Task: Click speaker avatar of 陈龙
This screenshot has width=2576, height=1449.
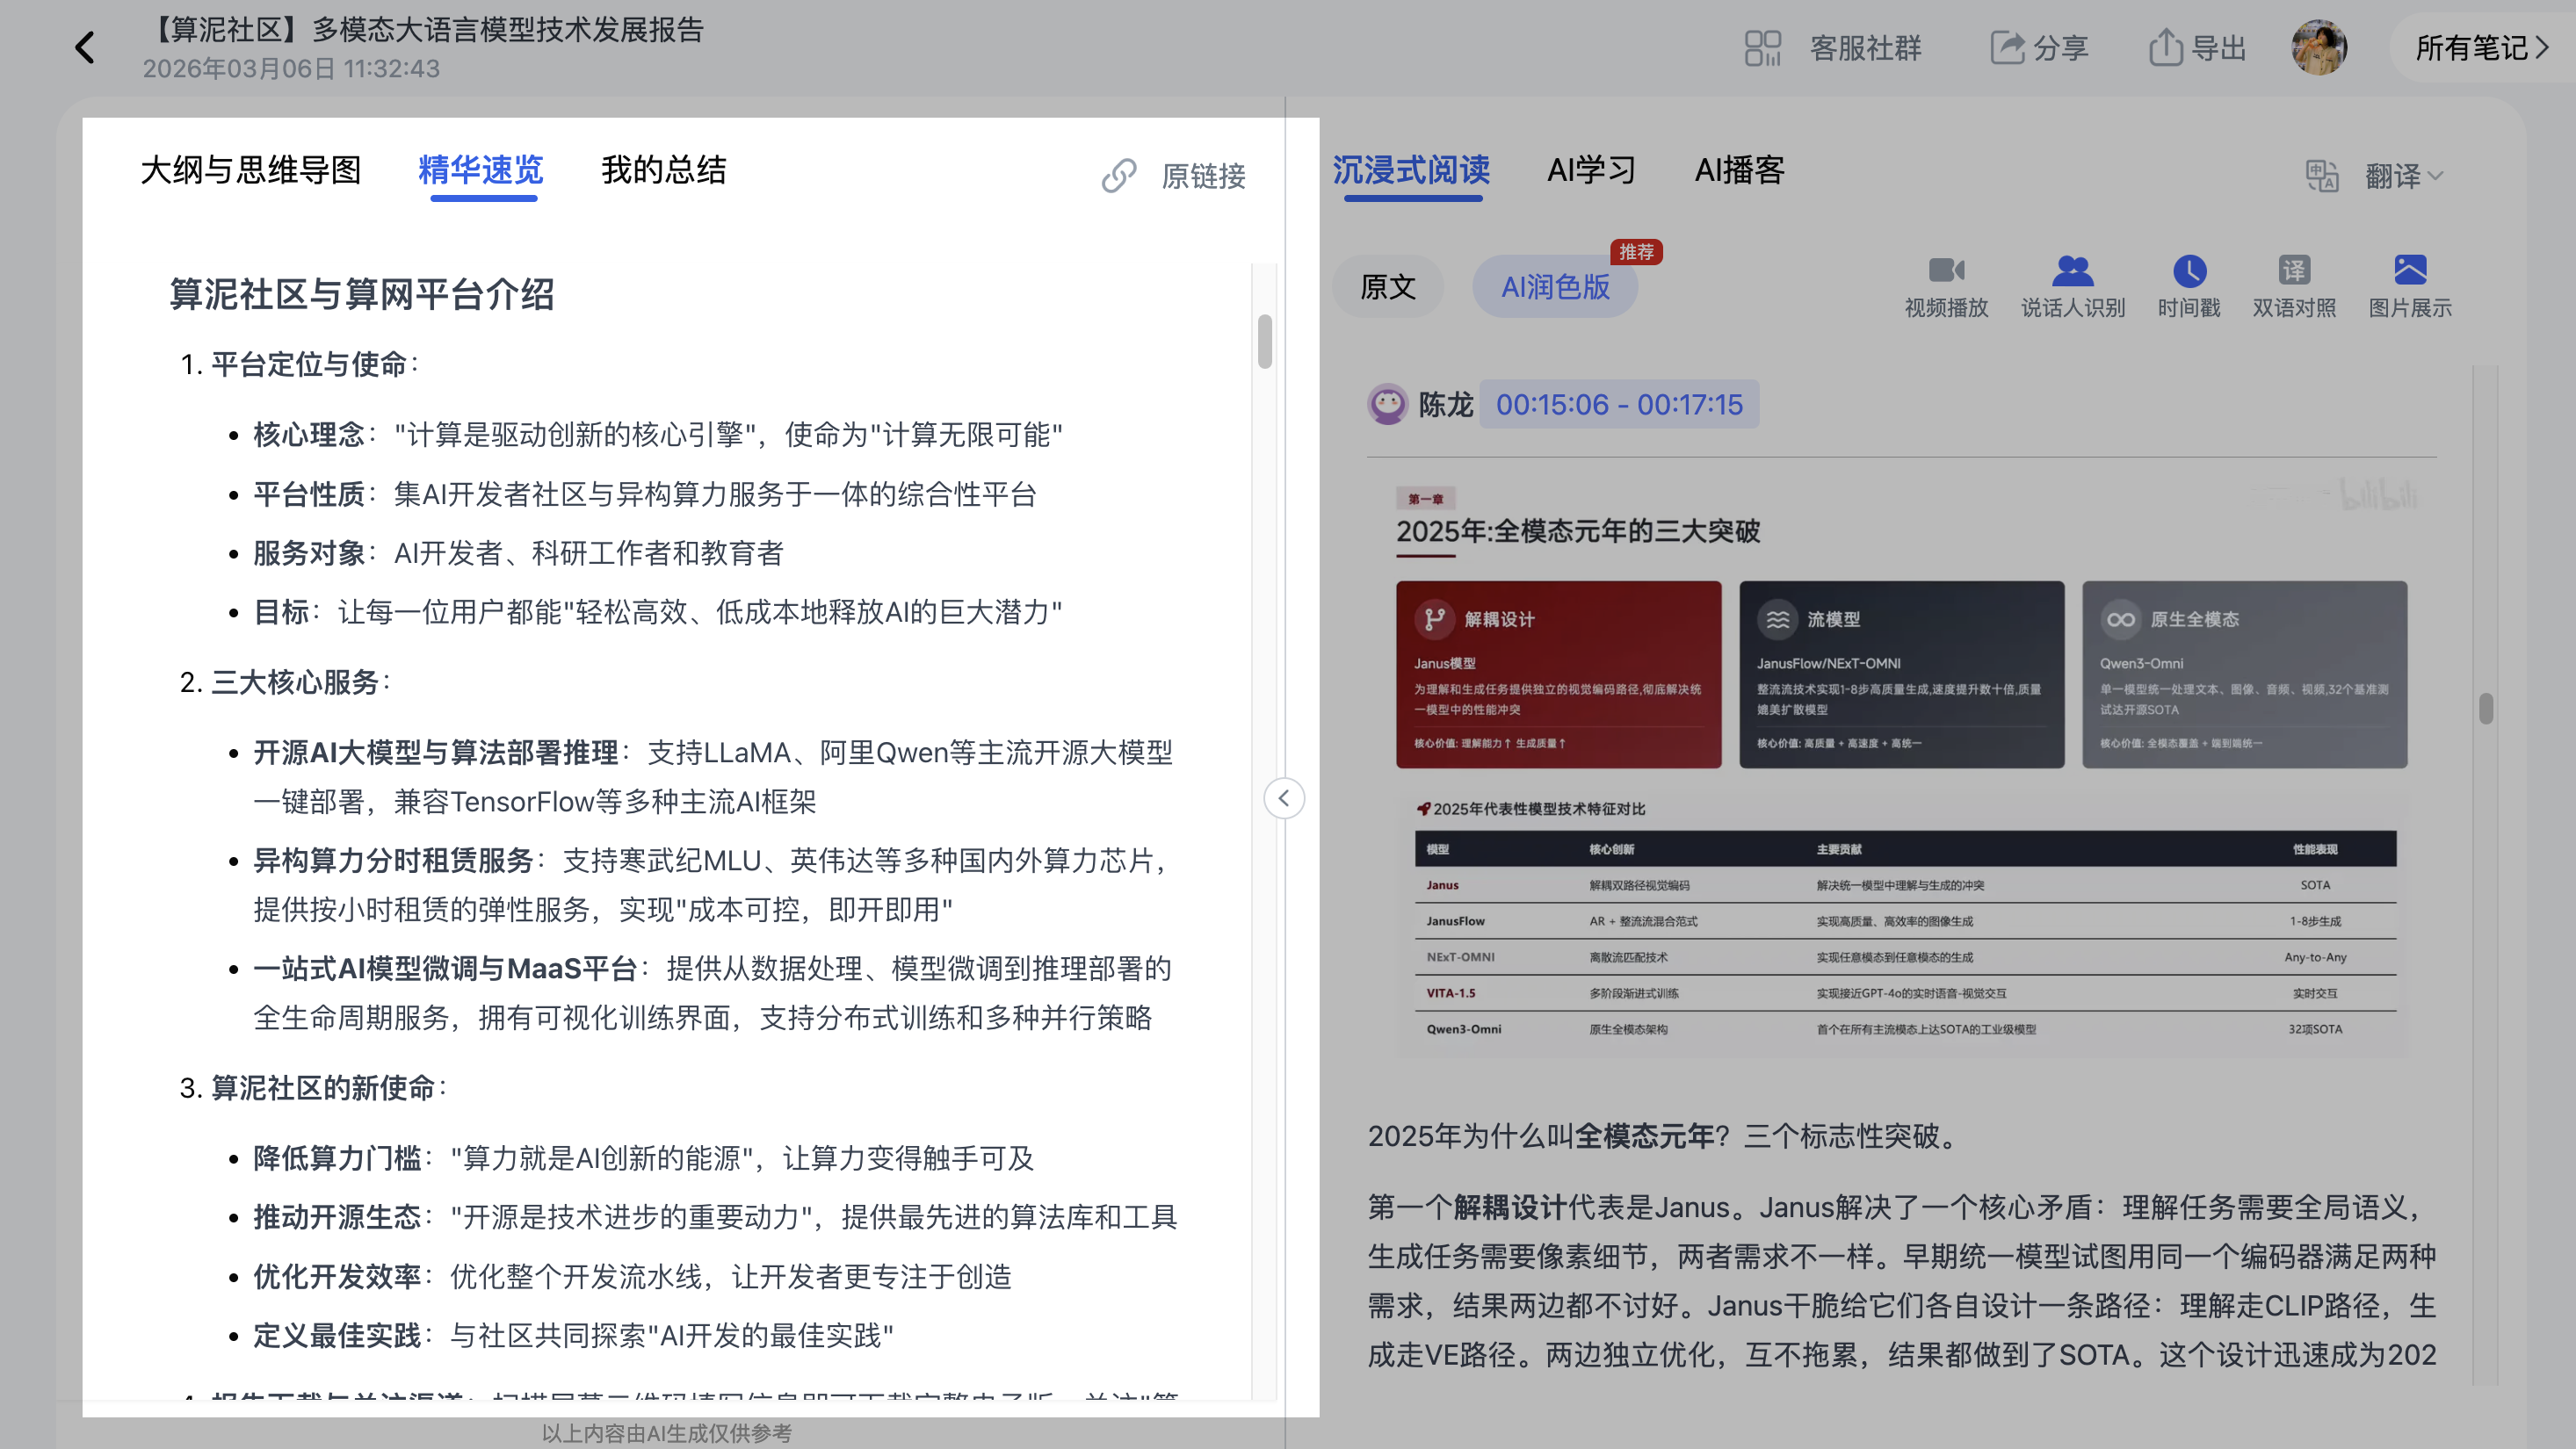Action: 1387,404
